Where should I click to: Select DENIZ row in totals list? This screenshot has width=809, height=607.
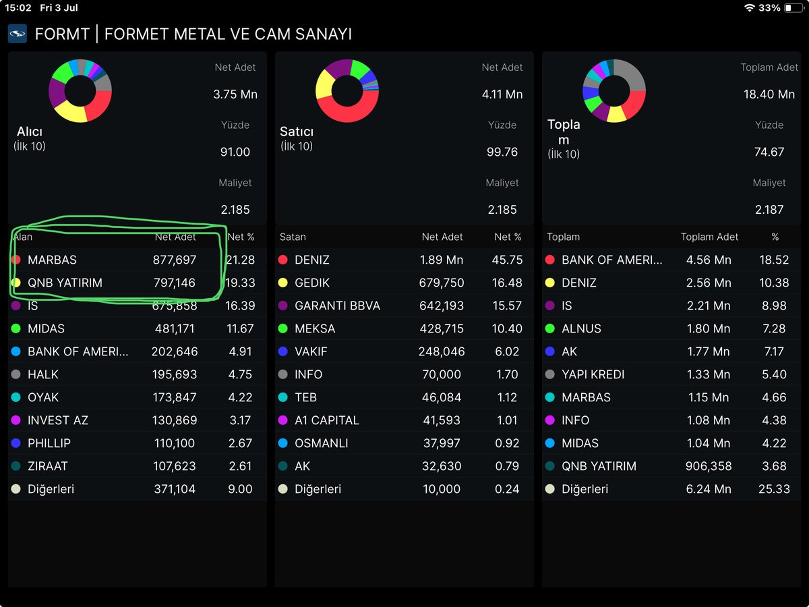pos(671,283)
